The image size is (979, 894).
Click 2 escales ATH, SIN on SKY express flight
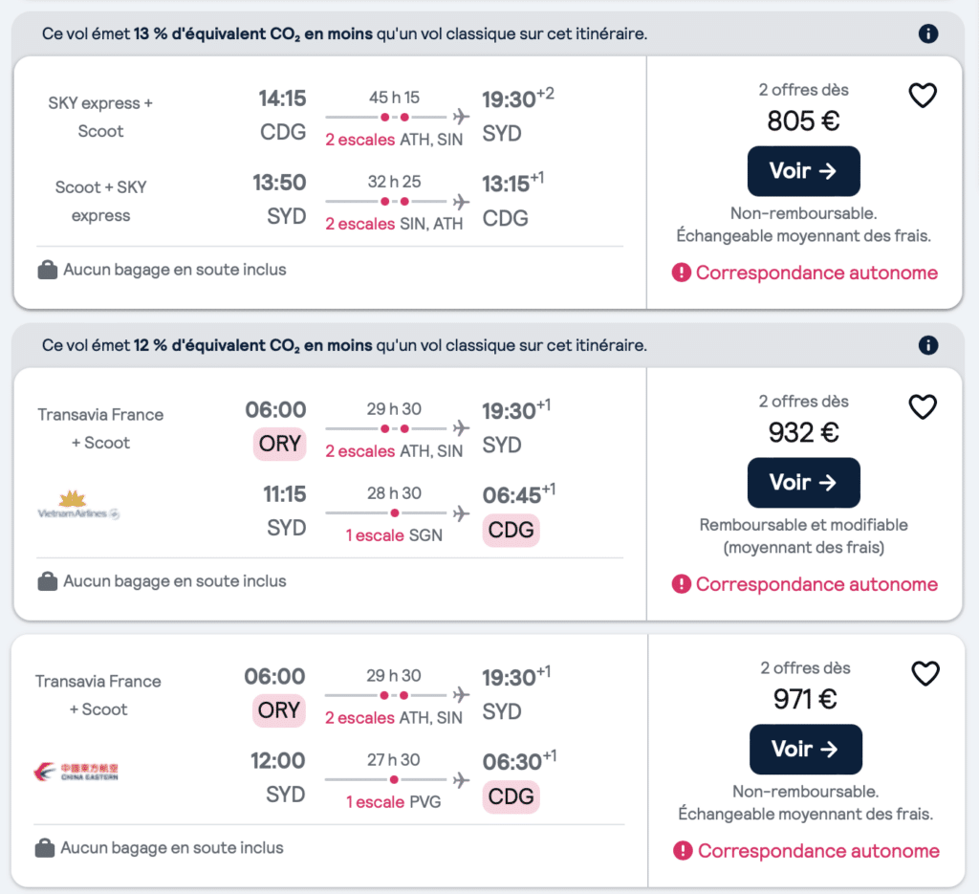(394, 140)
